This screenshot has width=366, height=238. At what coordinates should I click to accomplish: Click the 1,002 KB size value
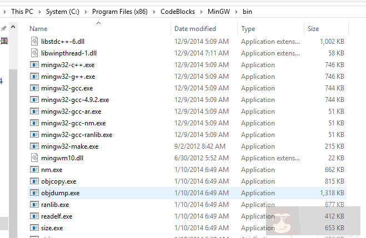tap(332, 41)
